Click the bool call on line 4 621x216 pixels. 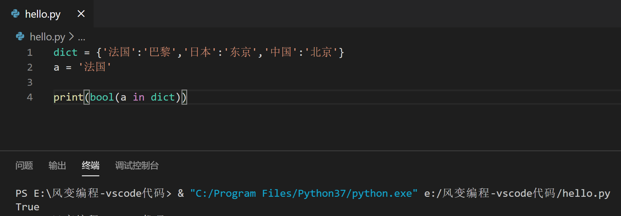[x=102, y=97]
